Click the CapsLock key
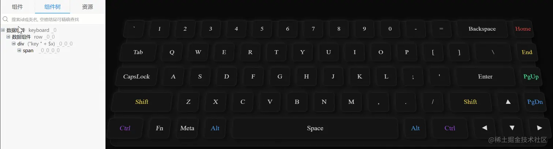 click(x=136, y=77)
